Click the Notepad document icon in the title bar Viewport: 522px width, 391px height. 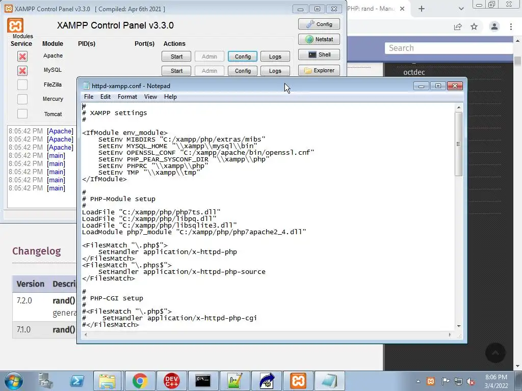tap(86, 86)
